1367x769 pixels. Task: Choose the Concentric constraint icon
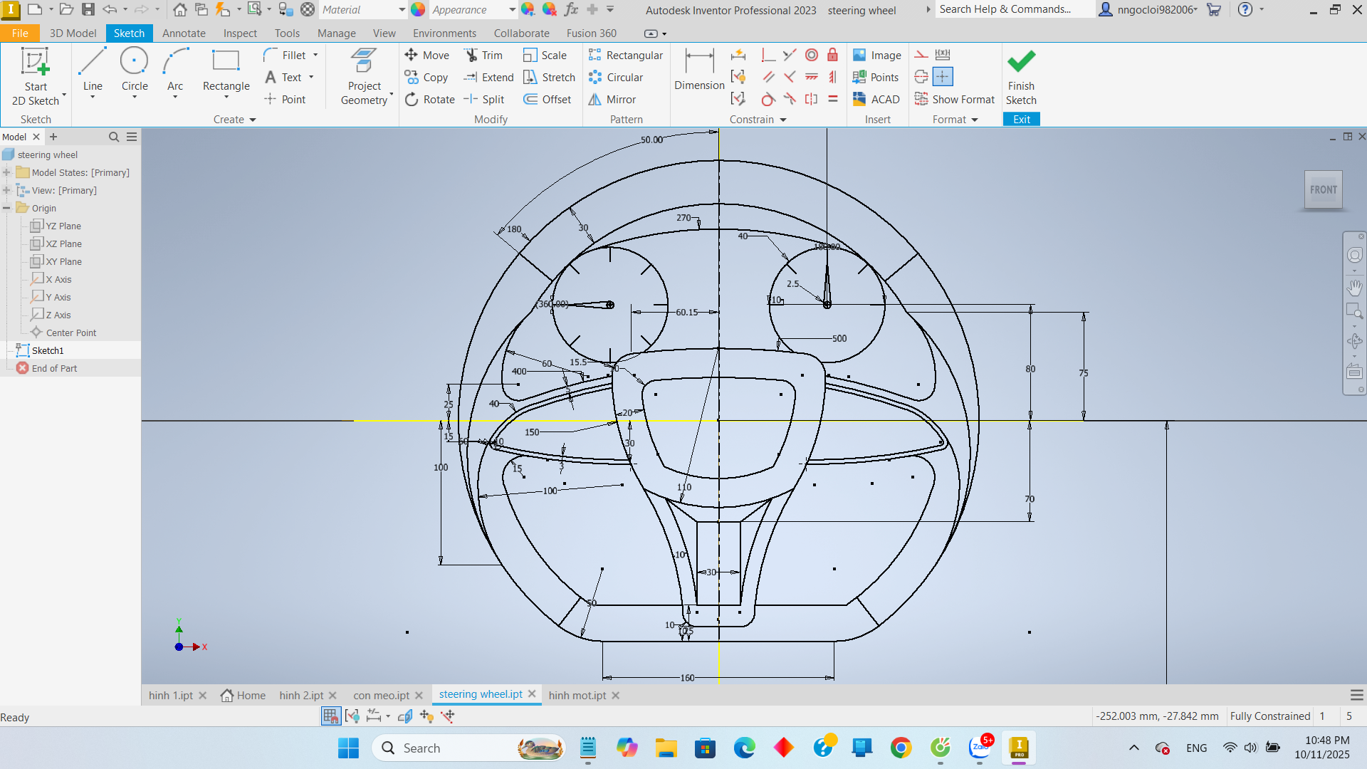811,55
